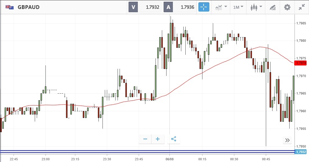Toggle the crosshair cursor button
The image size is (309, 162).
[x=204, y=7]
